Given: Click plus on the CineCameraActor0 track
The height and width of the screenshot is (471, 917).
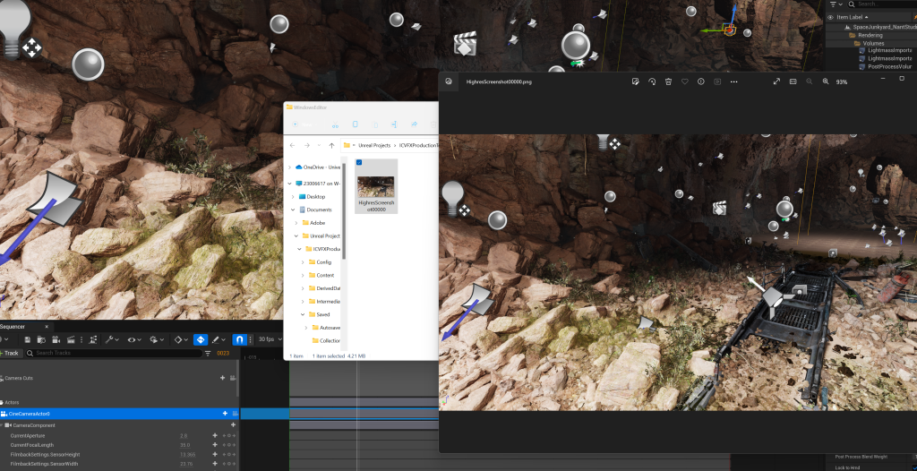Looking at the screenshot, I should pyautogui.click(x=225, y=414).
